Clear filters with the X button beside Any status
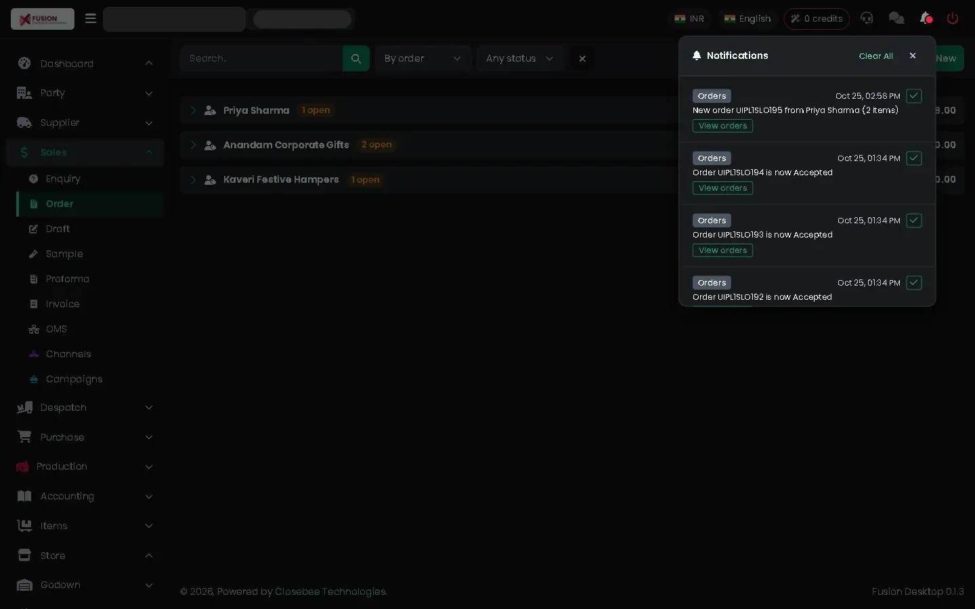This screenshot has height=609, width=975. coord(582,58)
